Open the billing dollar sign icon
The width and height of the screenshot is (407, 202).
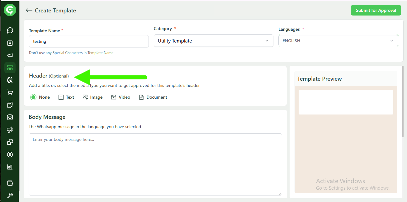[10, 154]
